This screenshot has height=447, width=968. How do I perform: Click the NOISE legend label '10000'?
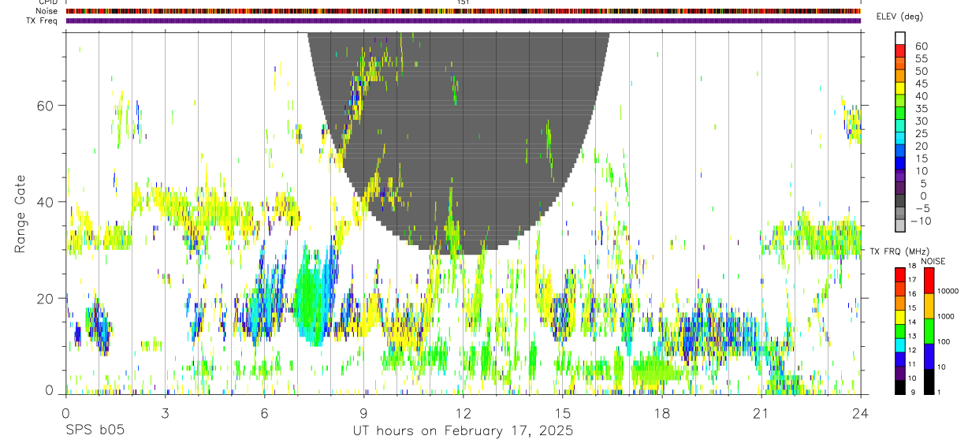[948, 291]
